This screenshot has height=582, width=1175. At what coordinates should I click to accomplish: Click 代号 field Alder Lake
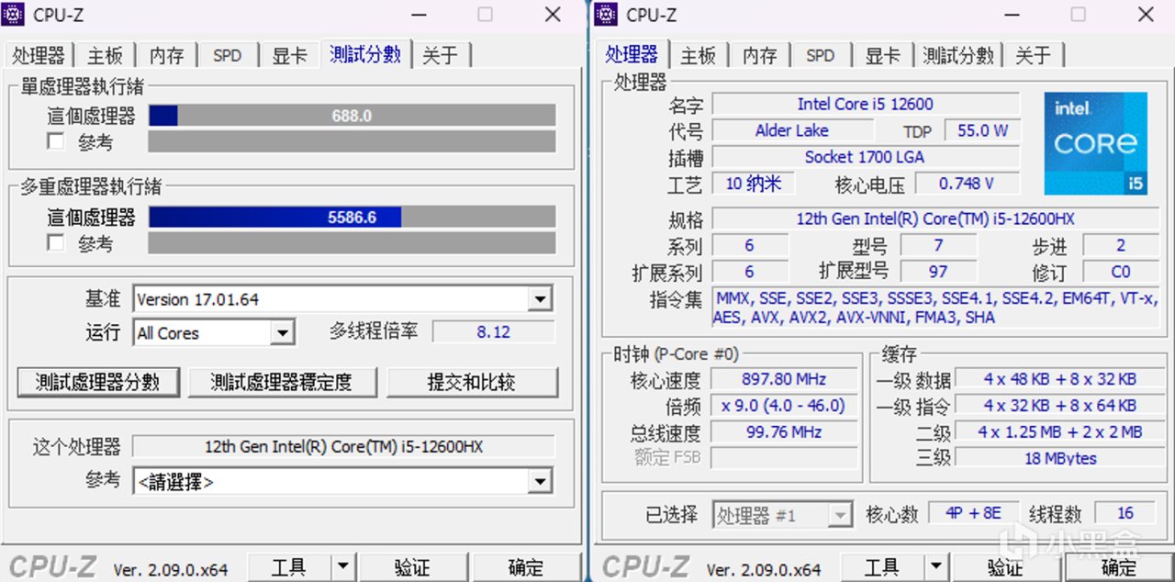click(x=791, y=130)
